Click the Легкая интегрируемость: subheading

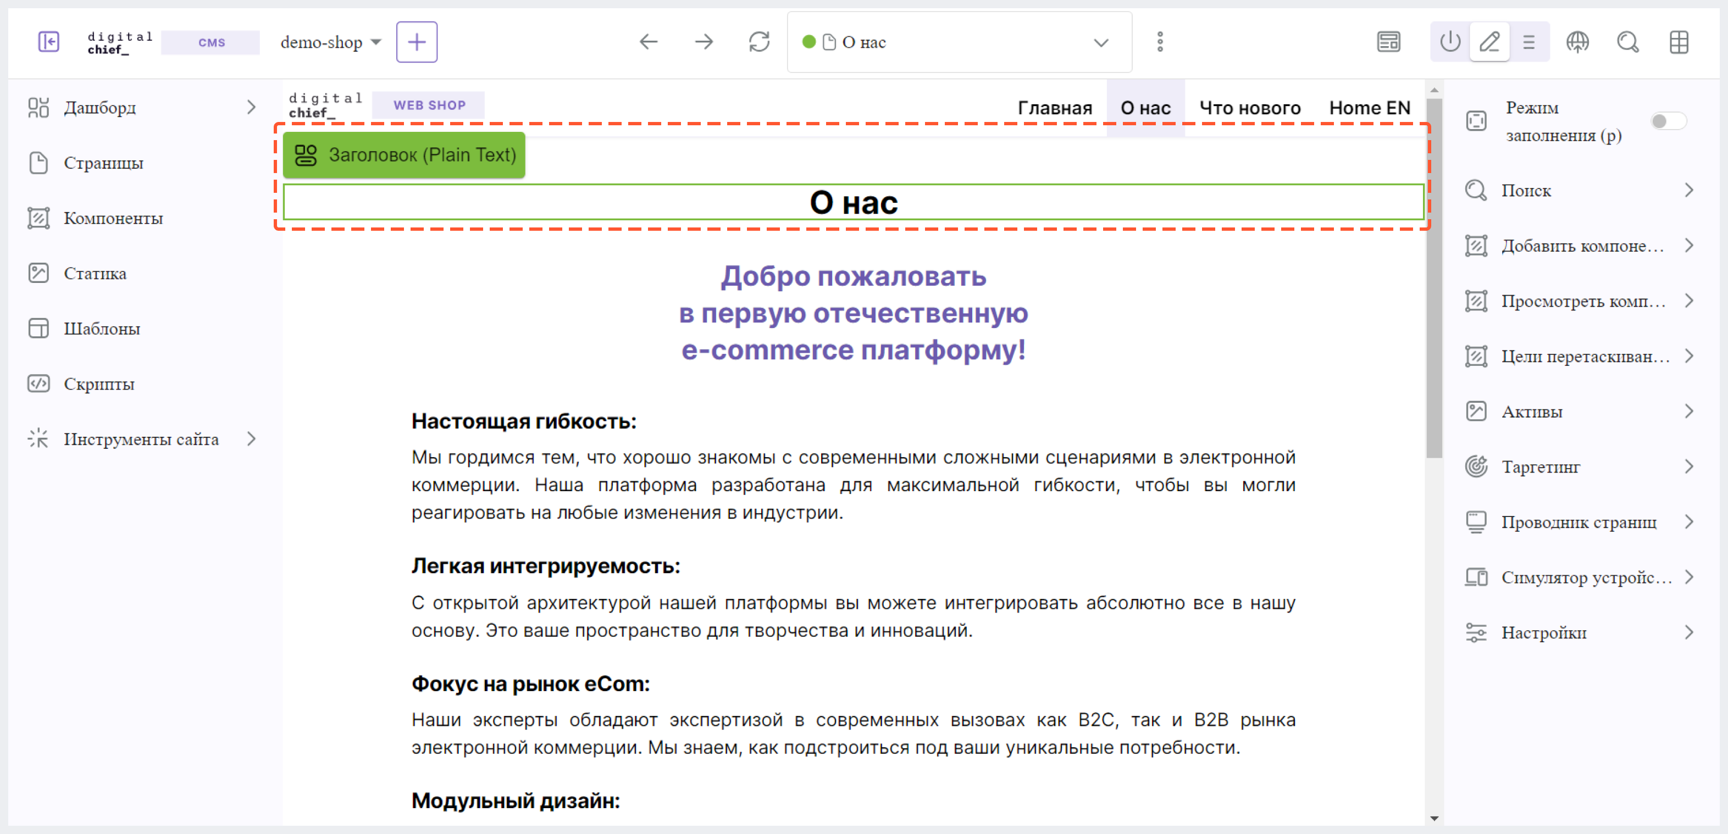click(x=545, y=566)
